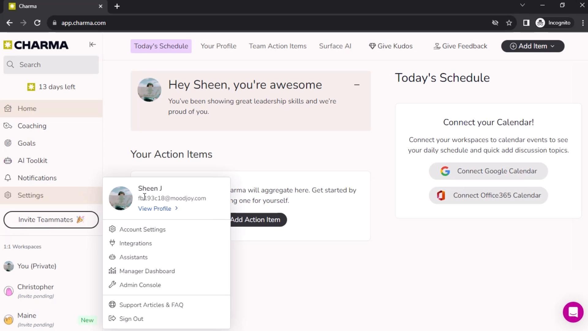
Task: Collapse the Charma sidebar panel
Action: [92, 45]
